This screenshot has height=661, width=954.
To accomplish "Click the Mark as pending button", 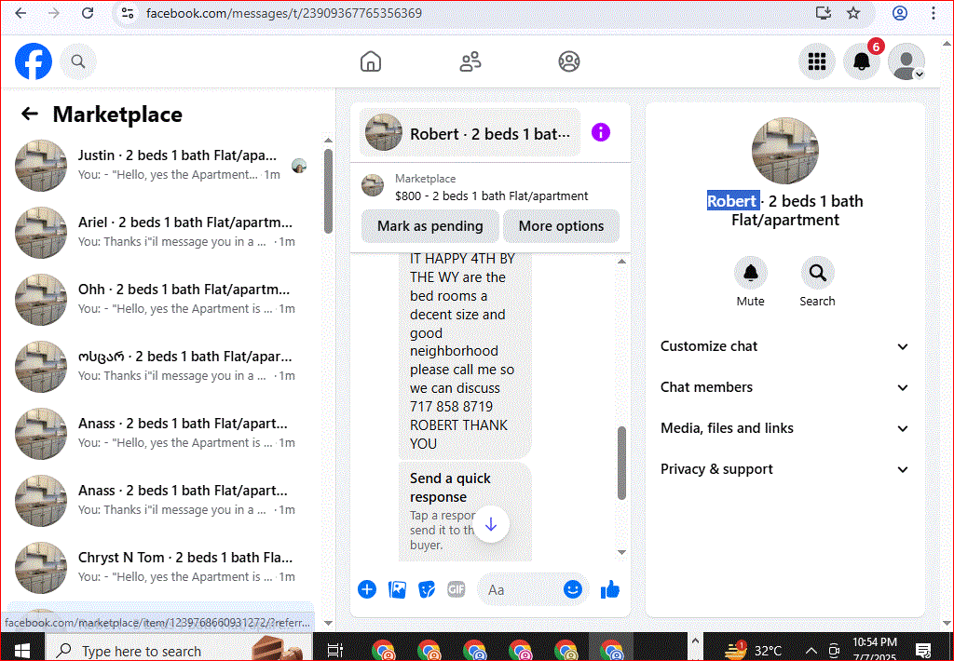I will point(430,226).
